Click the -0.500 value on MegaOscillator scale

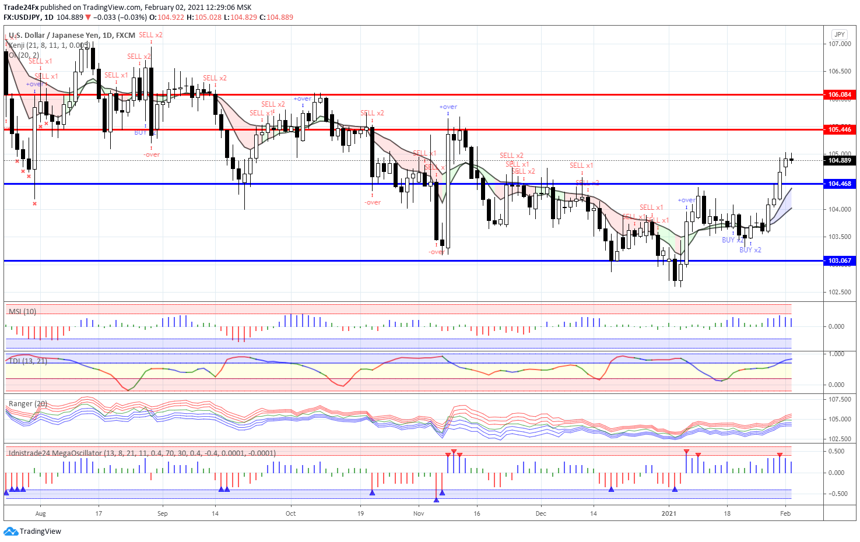pyautogui.click(x=838, y=494)
